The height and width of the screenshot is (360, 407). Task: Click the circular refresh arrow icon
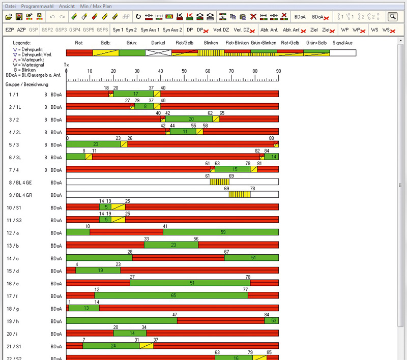point(138,17)
